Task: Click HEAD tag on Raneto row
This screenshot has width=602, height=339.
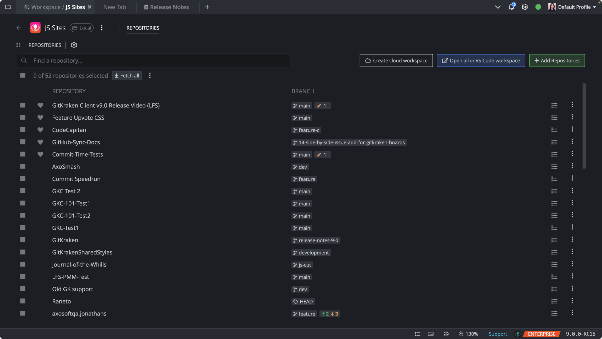Action: pyautogui.click(x=303, y=302)
